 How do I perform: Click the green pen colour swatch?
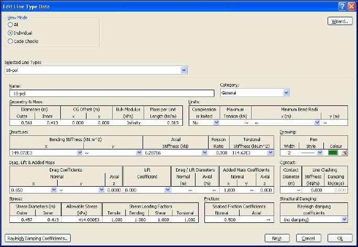point(332,153)
